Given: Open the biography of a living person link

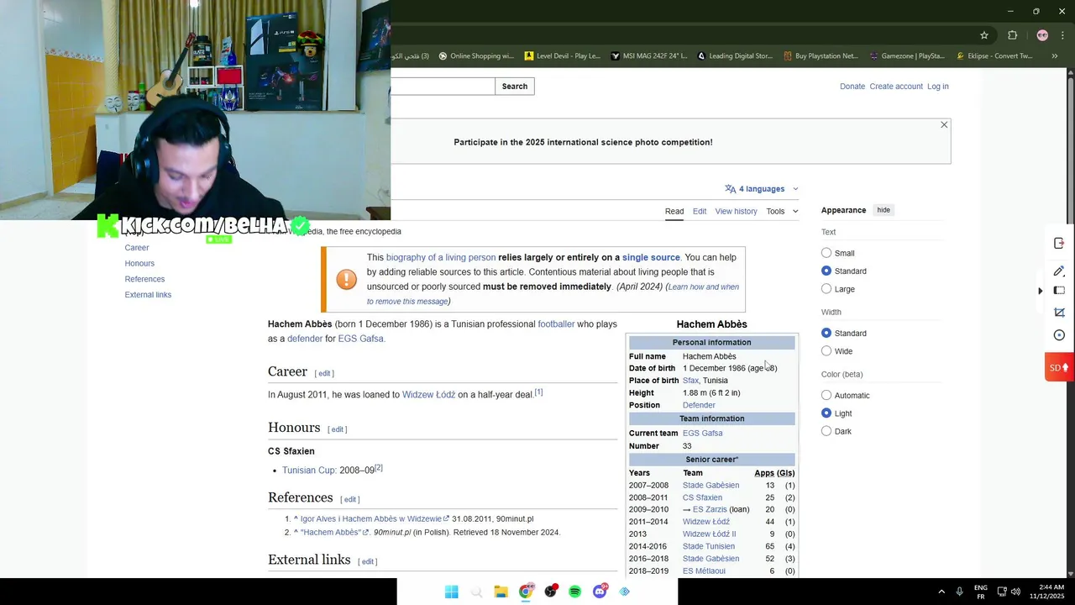Looking at the screenshot, I should (x=441, y=258).
